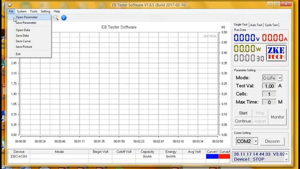Choose Open Data menu entry

[30, 30]
